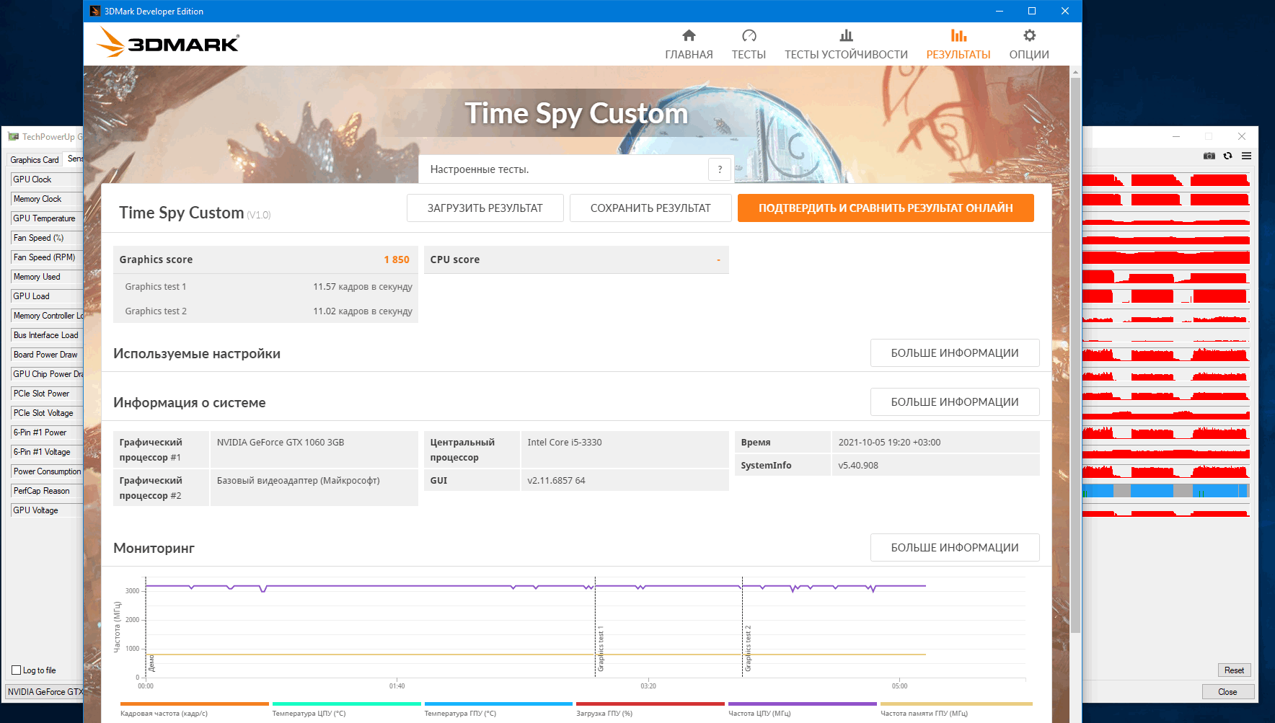Click the gauge icon above ТЕСТЫ

coord(749,35)
